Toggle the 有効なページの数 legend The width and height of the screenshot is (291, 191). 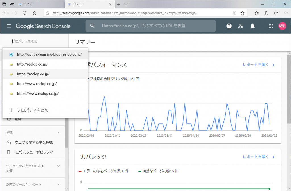point(158,171)
